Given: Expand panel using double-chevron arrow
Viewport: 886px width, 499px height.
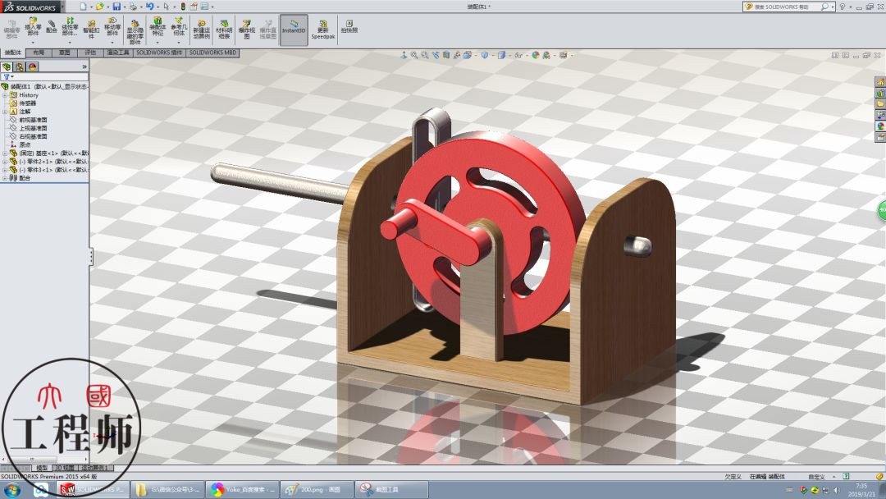Looking at the screenshot, I should coord(84,66).
